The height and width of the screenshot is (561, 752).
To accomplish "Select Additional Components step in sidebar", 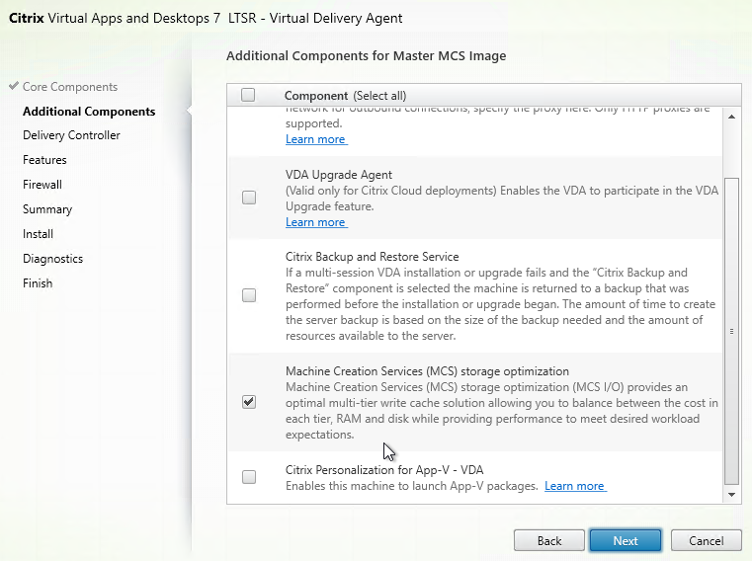I will point(89,112).
